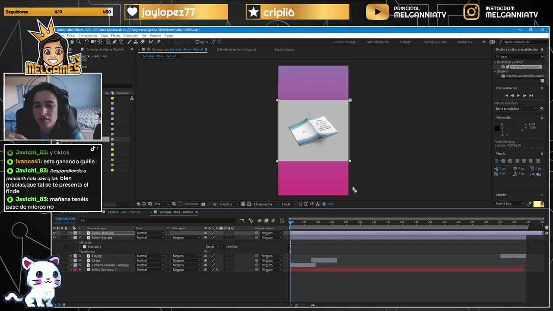
Task: Clear the gaus effects search field
Action: click(542, 56)
